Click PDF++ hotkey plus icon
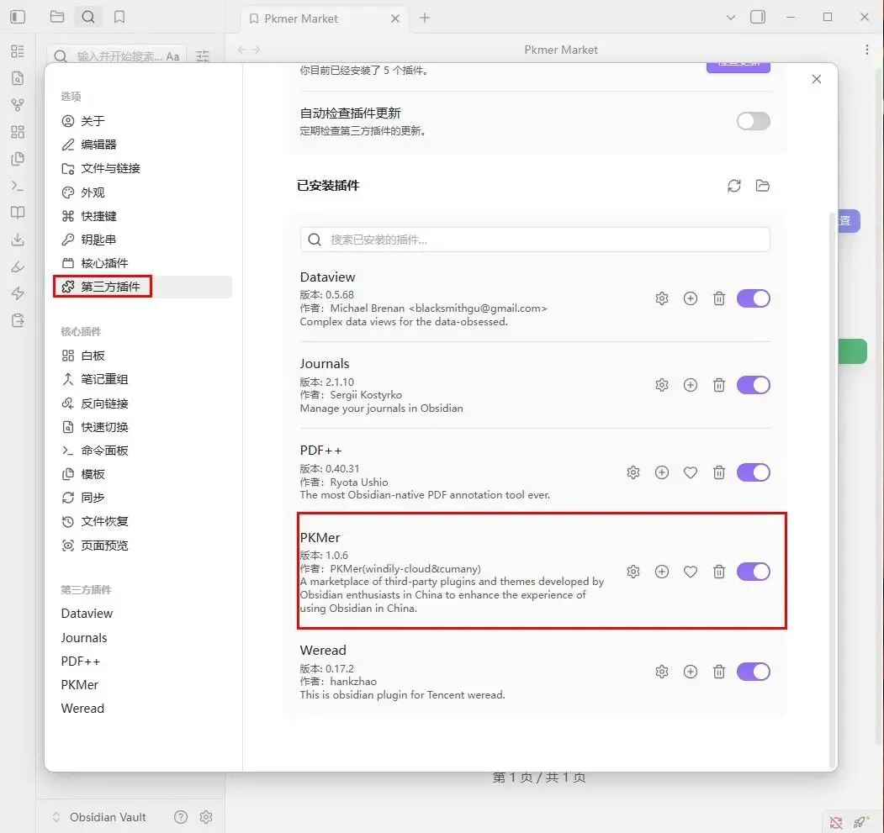This screenshot has height=833, width=884. point(662,472)
